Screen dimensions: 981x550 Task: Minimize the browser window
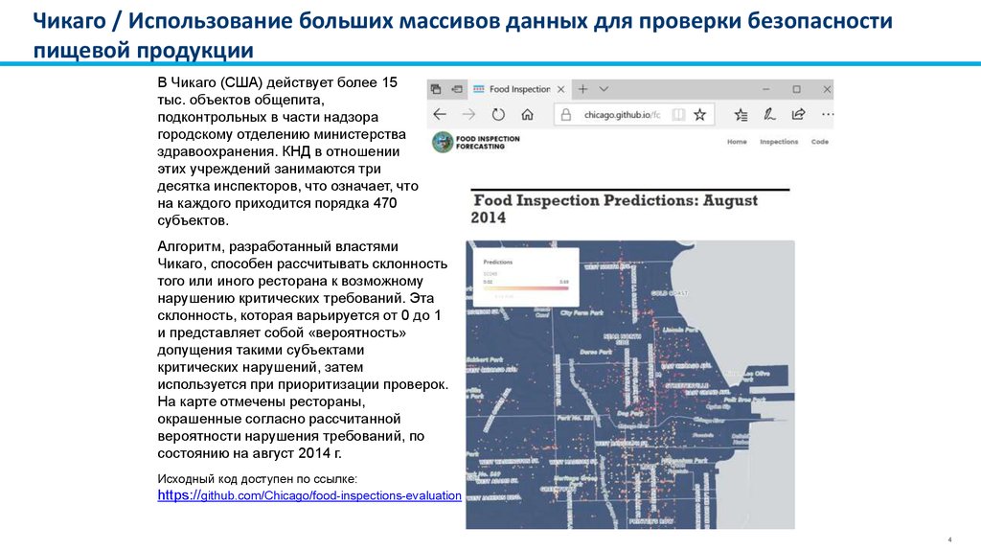(x=765, y=89)
